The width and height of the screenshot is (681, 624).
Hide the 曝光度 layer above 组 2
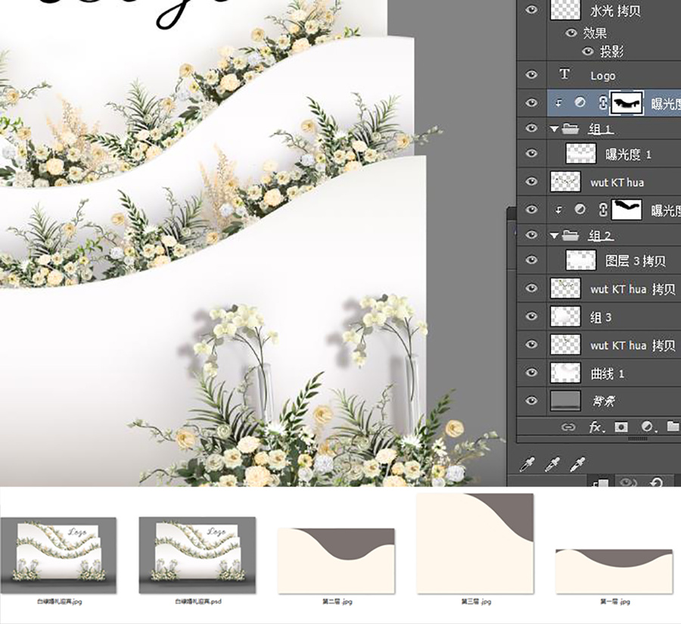click(x=531, y=210)
